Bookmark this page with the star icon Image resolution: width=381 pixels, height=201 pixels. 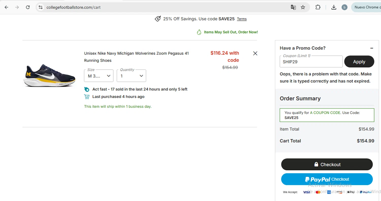303,7
